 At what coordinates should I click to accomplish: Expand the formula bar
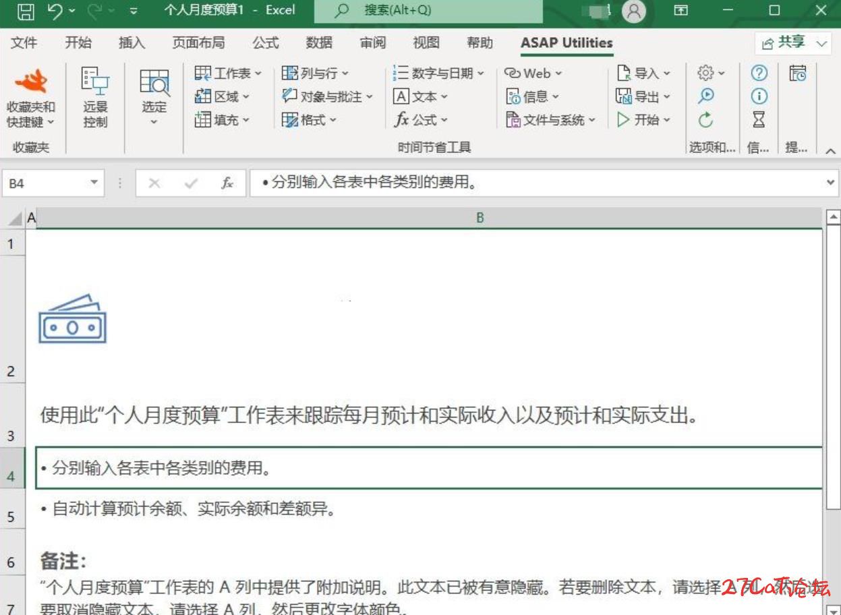coord(831,183)
